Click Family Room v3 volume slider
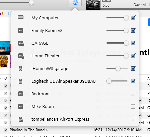This screenshot has height=137, width=150. click(x=118, y=30)
